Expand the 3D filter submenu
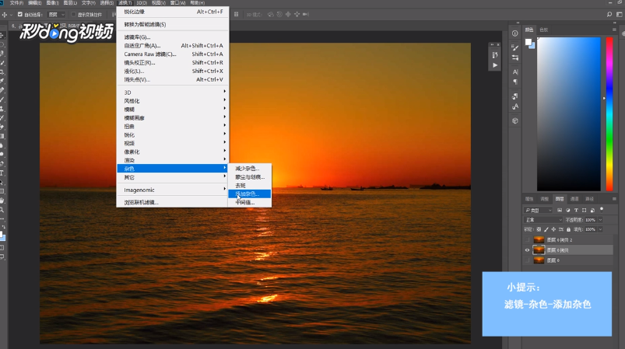This screenshot has height=349, width=625. point(173,92)
